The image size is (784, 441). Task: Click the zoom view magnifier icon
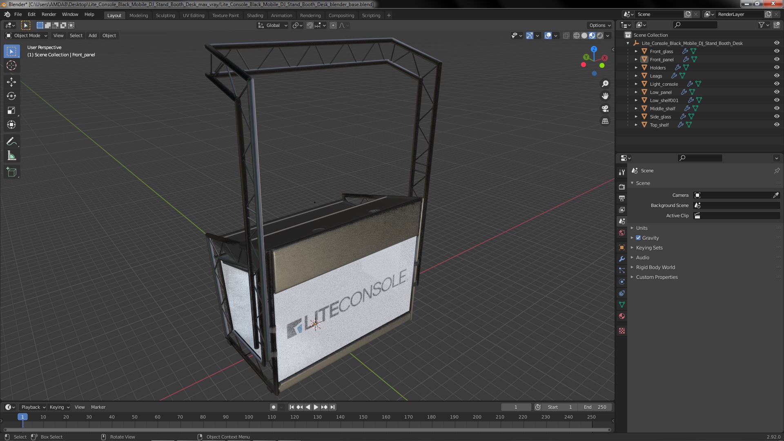coord(605,84)
